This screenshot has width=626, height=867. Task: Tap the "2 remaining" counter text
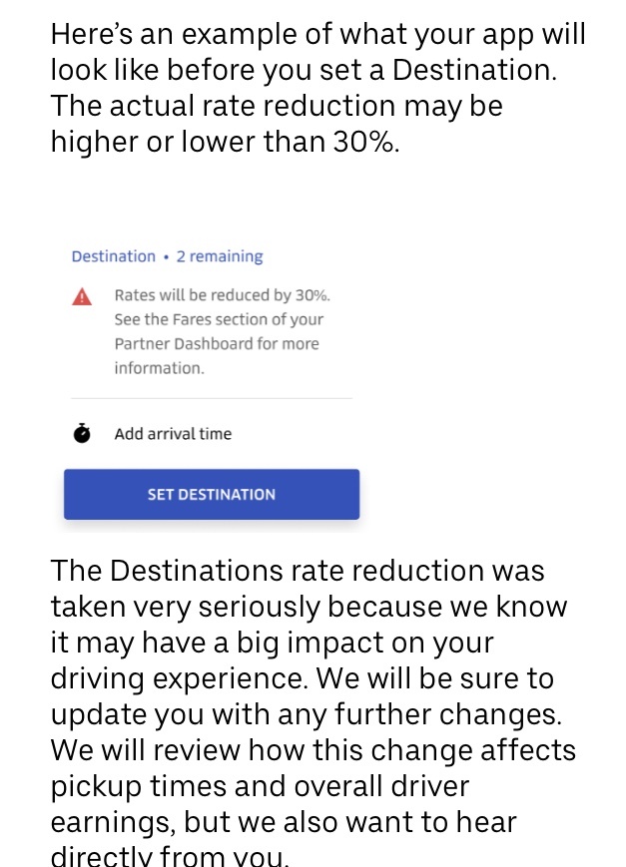pyautogui.click(x=220, y=256)
